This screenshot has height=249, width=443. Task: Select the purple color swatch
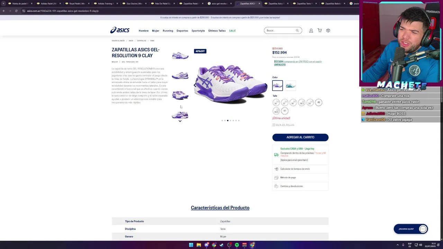tap(278, 85)
